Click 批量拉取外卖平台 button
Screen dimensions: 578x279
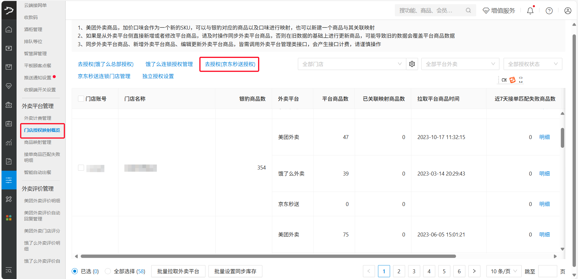[178, 271]
